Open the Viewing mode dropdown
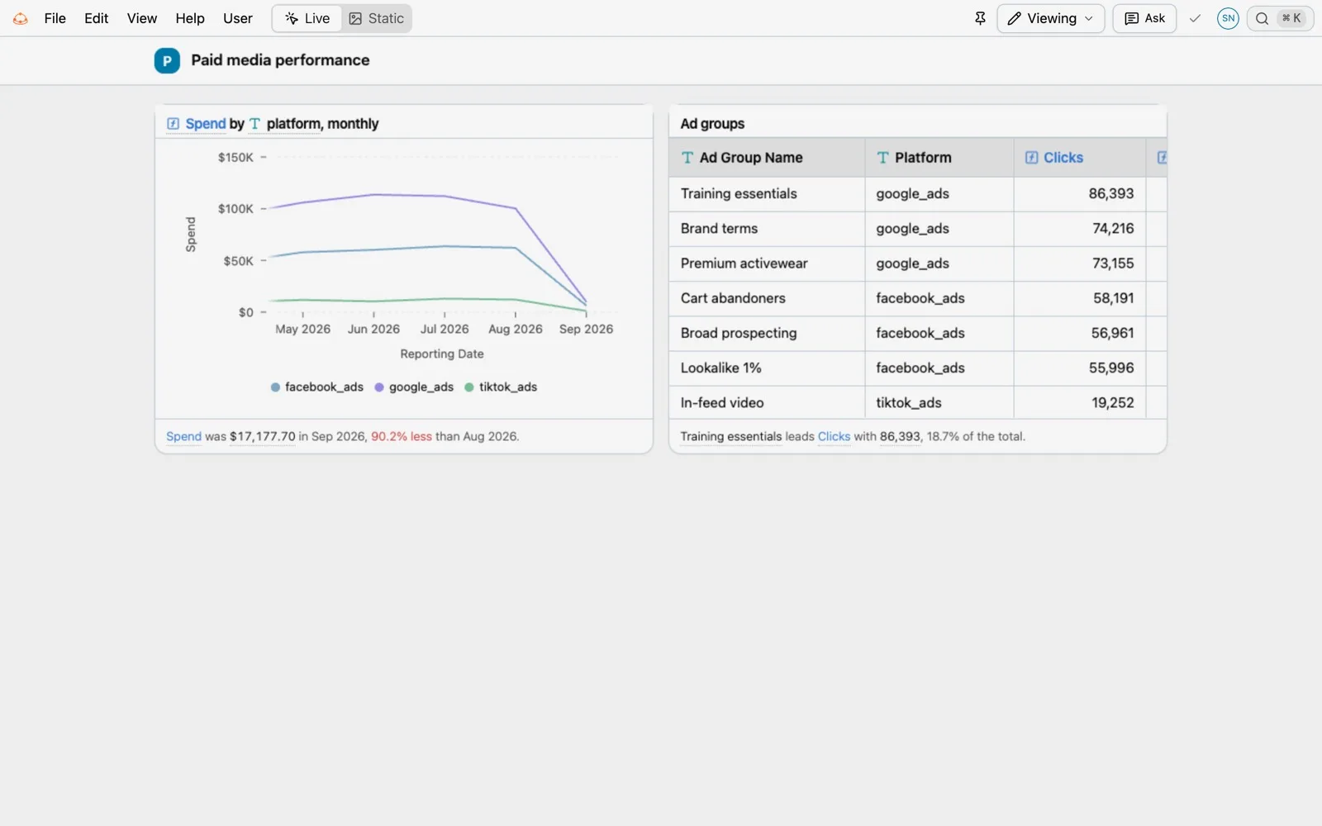The height and width of the screenshot is (826, 1322). [x=1050, y=18]
